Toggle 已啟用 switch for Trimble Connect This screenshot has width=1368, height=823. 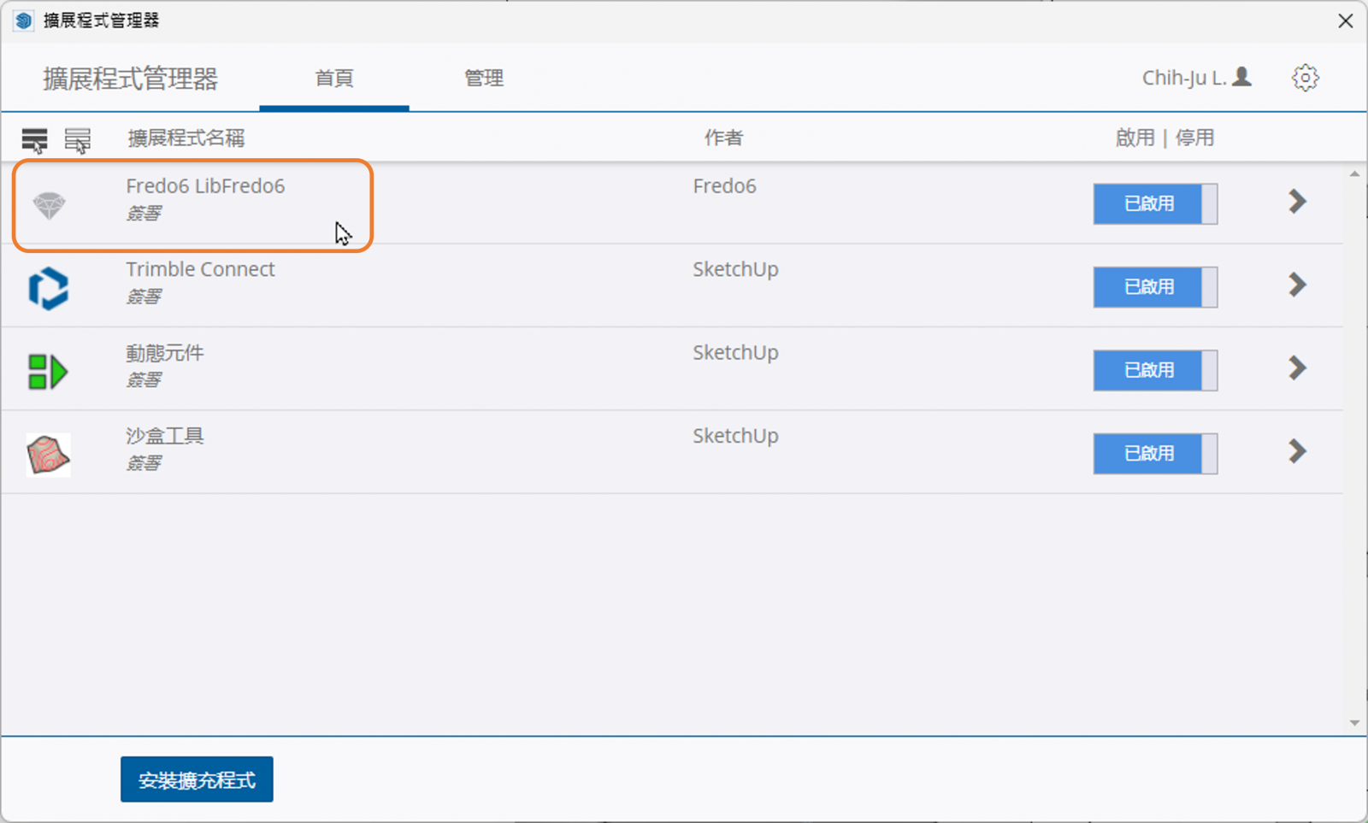point(1155,286)
